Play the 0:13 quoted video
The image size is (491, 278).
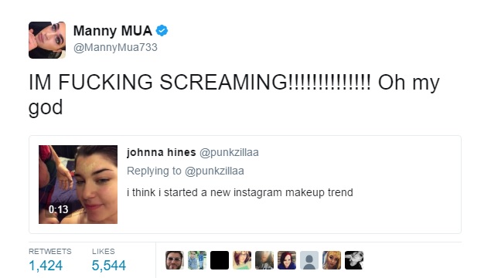click(x=78, y=185)
